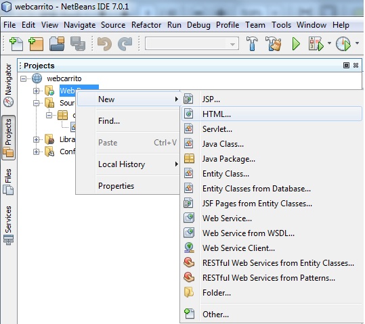Open the Run menu
Image resolution: width=365 pixels, height=324 pixels.
[174, 25]
